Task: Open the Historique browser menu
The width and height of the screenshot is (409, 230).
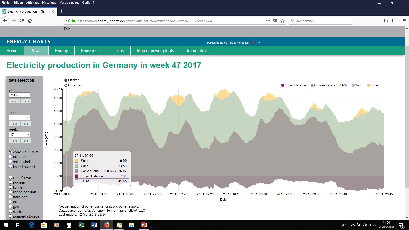Action: [49, 3]
